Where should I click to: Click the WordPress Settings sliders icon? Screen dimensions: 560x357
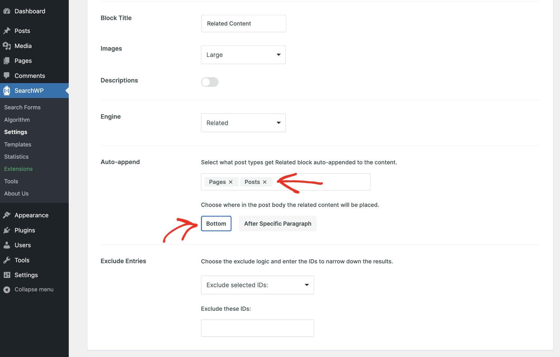click(x=7, y=275)
